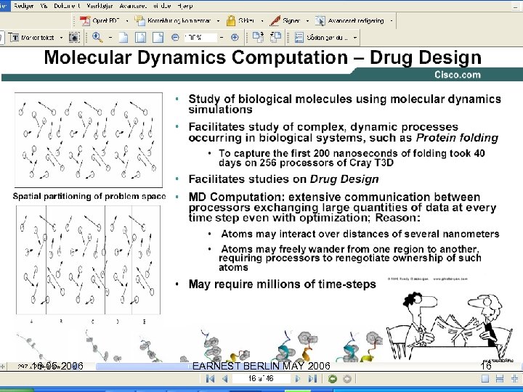Open the Dokument menu
The image size is (523, 392).
tap(67, 6)
